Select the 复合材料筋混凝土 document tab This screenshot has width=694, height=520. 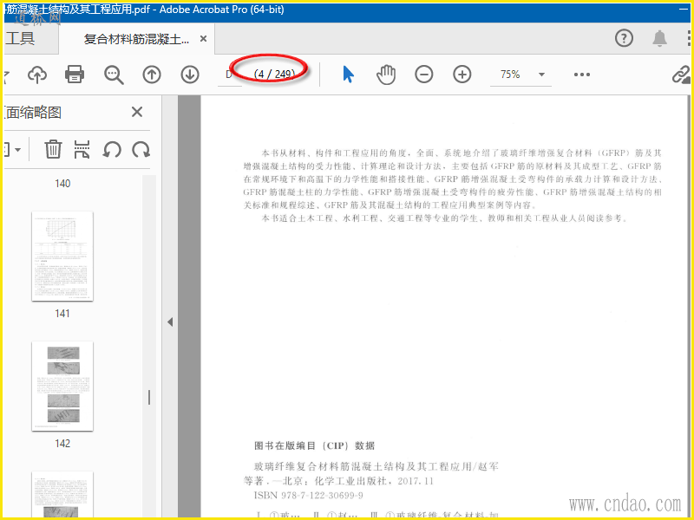pyautogui.click(x=136, y=39)
